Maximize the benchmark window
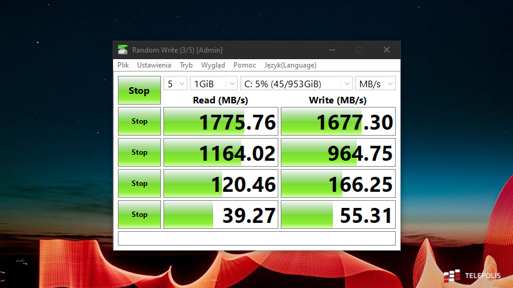 pyautogui.click(x=359, y=50)
